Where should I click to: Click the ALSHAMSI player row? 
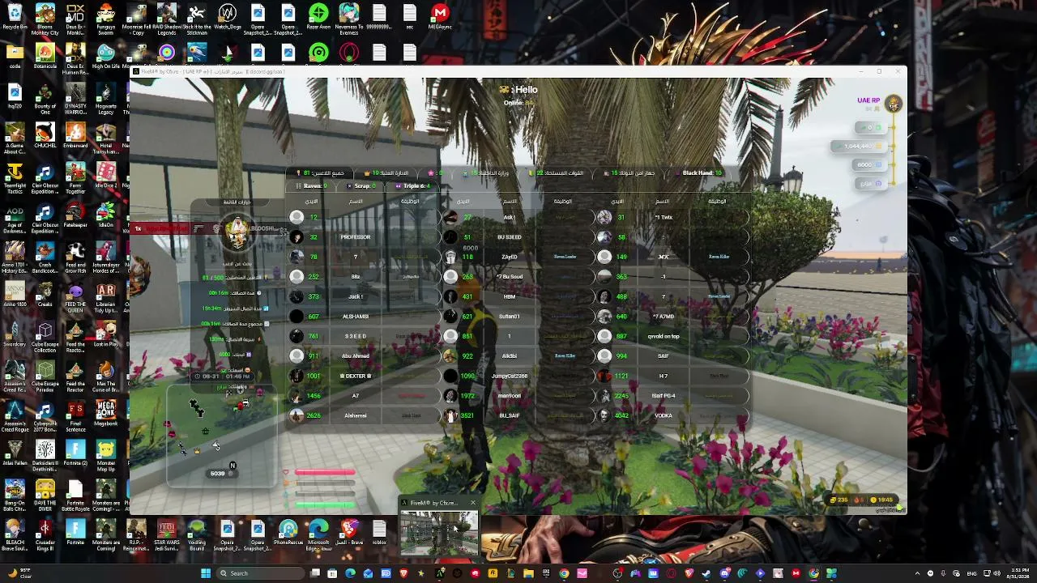pos(363,317)
